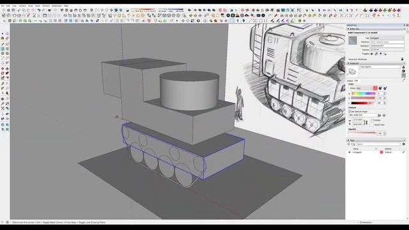Click the Create Material icon
409x230 pixels.
point(403,71)
